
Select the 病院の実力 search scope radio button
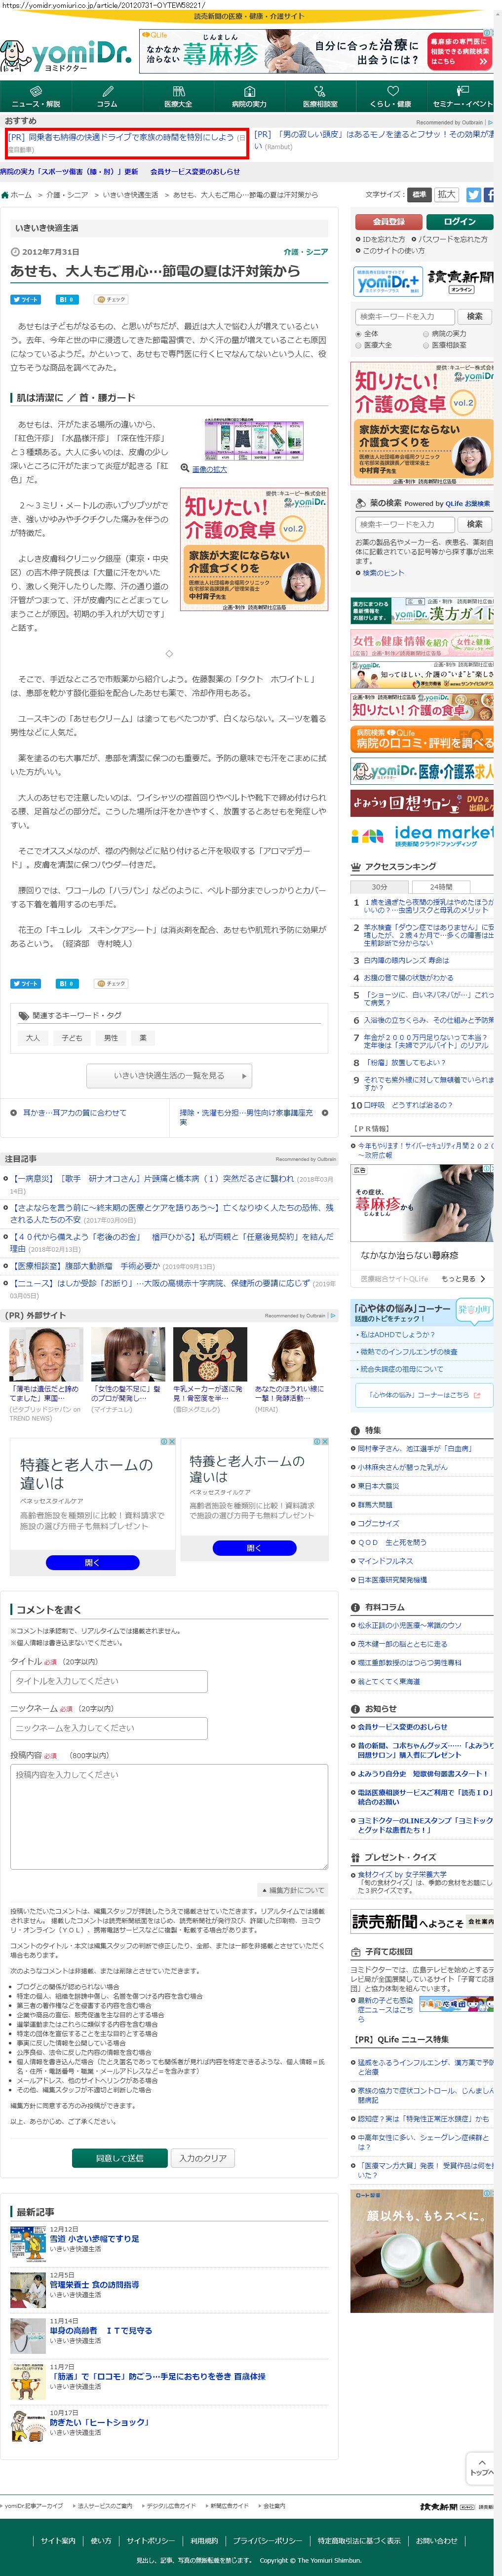(x=425, y=333)
